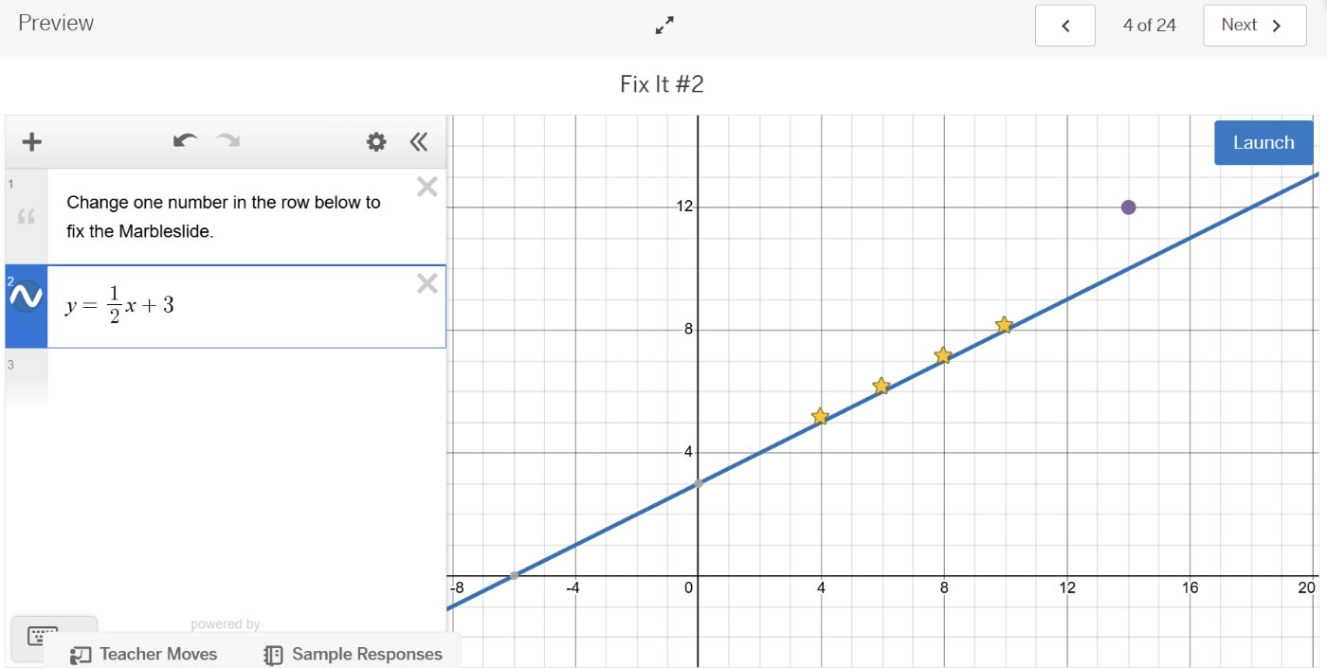Select the curve icon on expression row 2
This screenshot has width=1327, height=668.
pyautogui.click(x=26, y=296)
